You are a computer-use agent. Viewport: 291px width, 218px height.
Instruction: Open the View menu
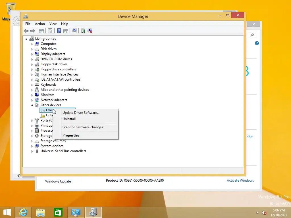click(x=53, y=24)
